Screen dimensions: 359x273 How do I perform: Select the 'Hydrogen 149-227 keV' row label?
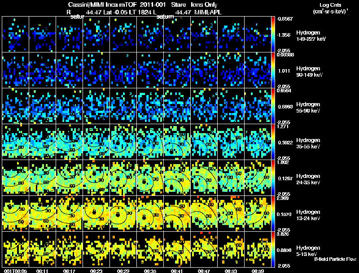point(311,36)
